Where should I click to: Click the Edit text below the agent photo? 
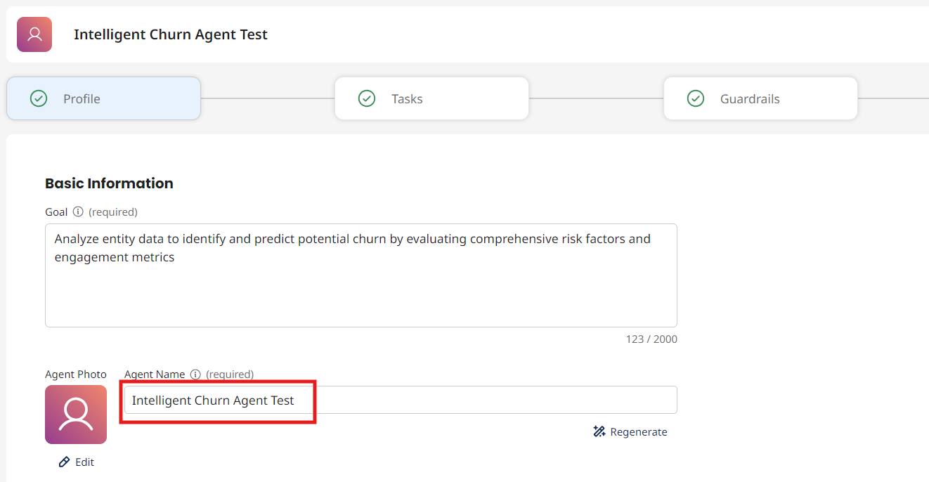[x=84, y=462]
